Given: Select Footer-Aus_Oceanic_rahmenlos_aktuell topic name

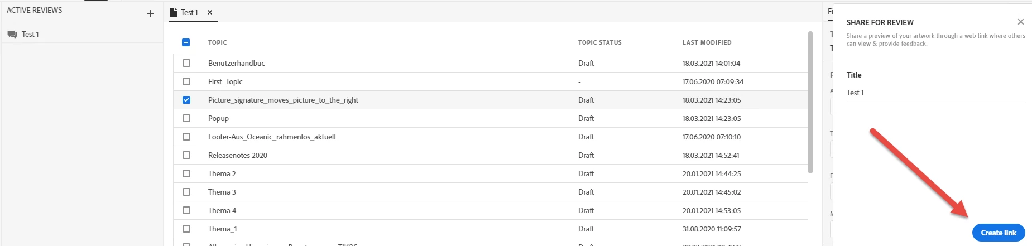Looking at the screenshot, I should pyautogui.click(x=272, y=137).
